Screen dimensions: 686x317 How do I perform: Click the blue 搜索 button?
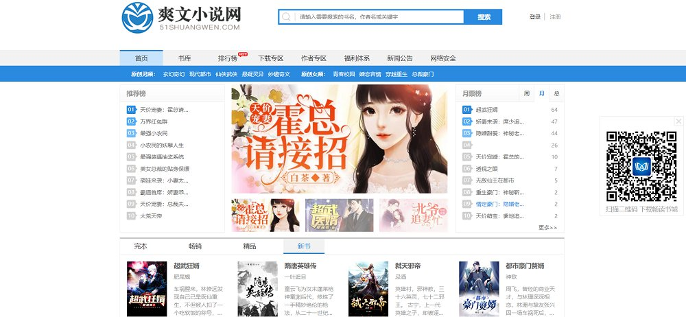coord(484,17)
